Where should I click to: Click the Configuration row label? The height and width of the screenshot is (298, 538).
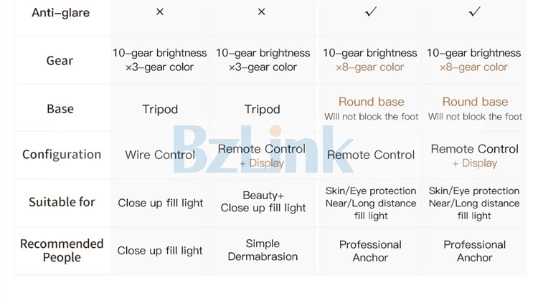point(62,155)
